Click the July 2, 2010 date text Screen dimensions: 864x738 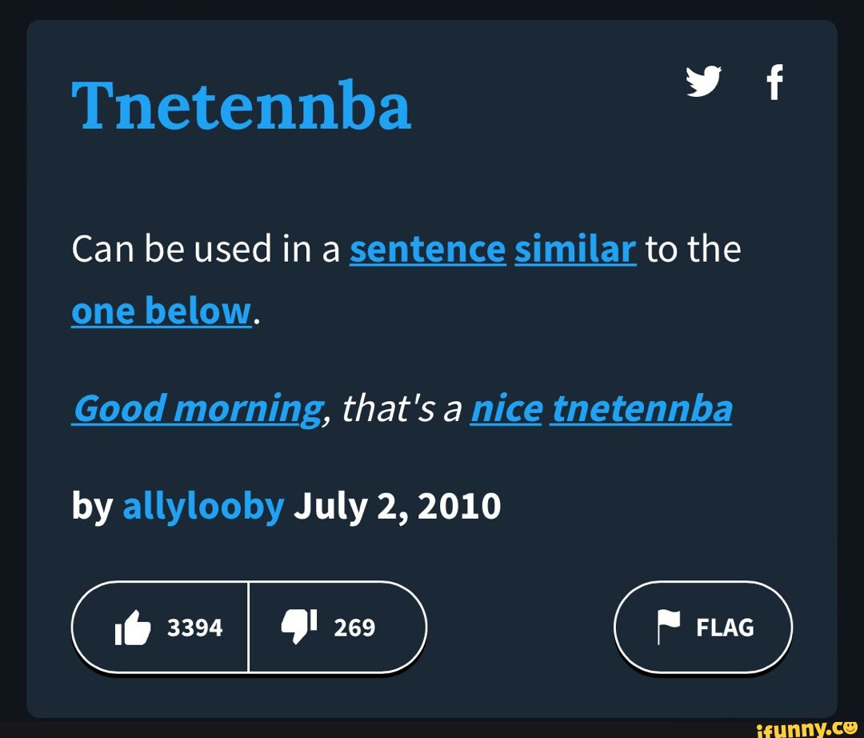398,505
